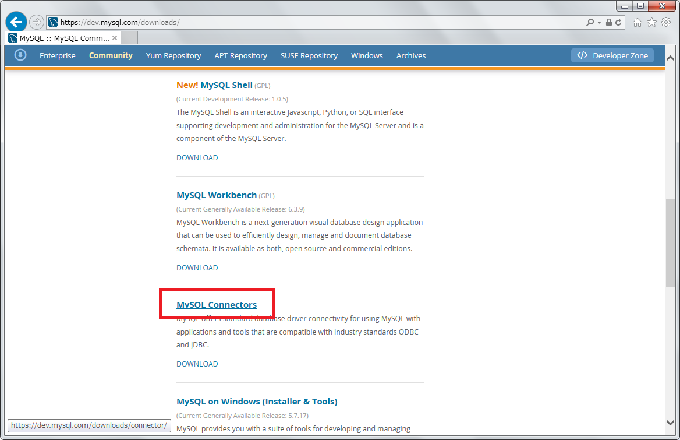Click DOWNLOAD under MySQL Workbench
The image size is (680, 440).
tap(197, 267)
